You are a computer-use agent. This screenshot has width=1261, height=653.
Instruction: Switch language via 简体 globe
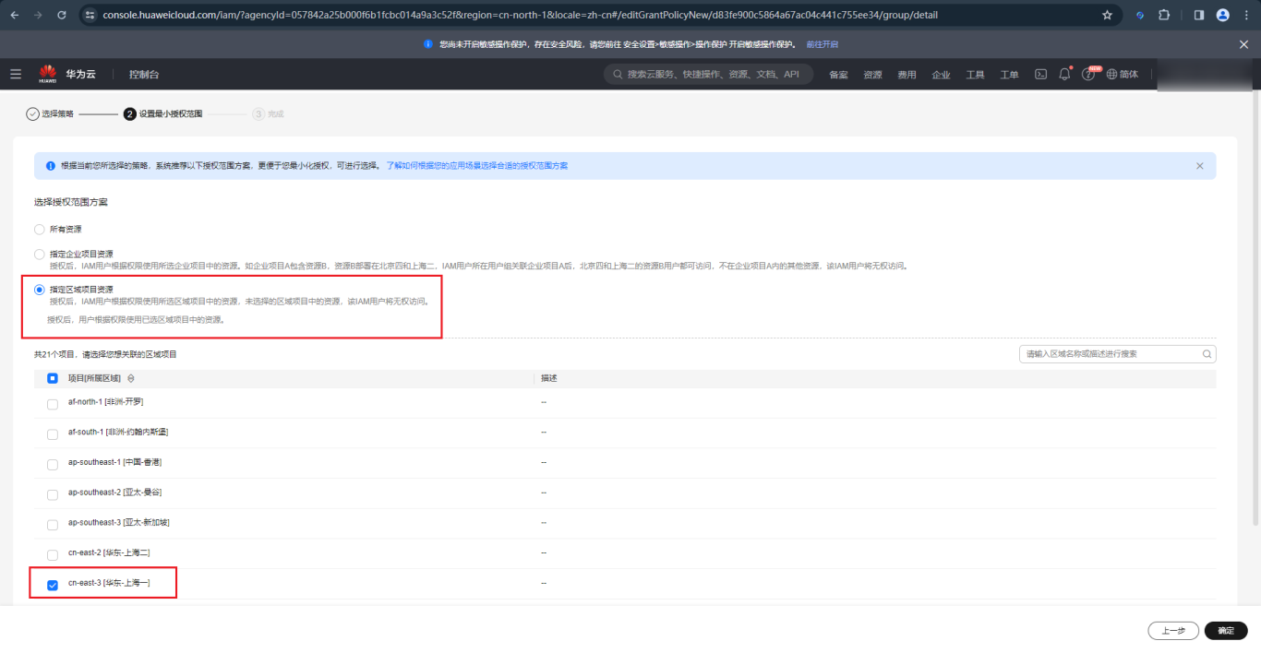click(x=1123, y=75)
